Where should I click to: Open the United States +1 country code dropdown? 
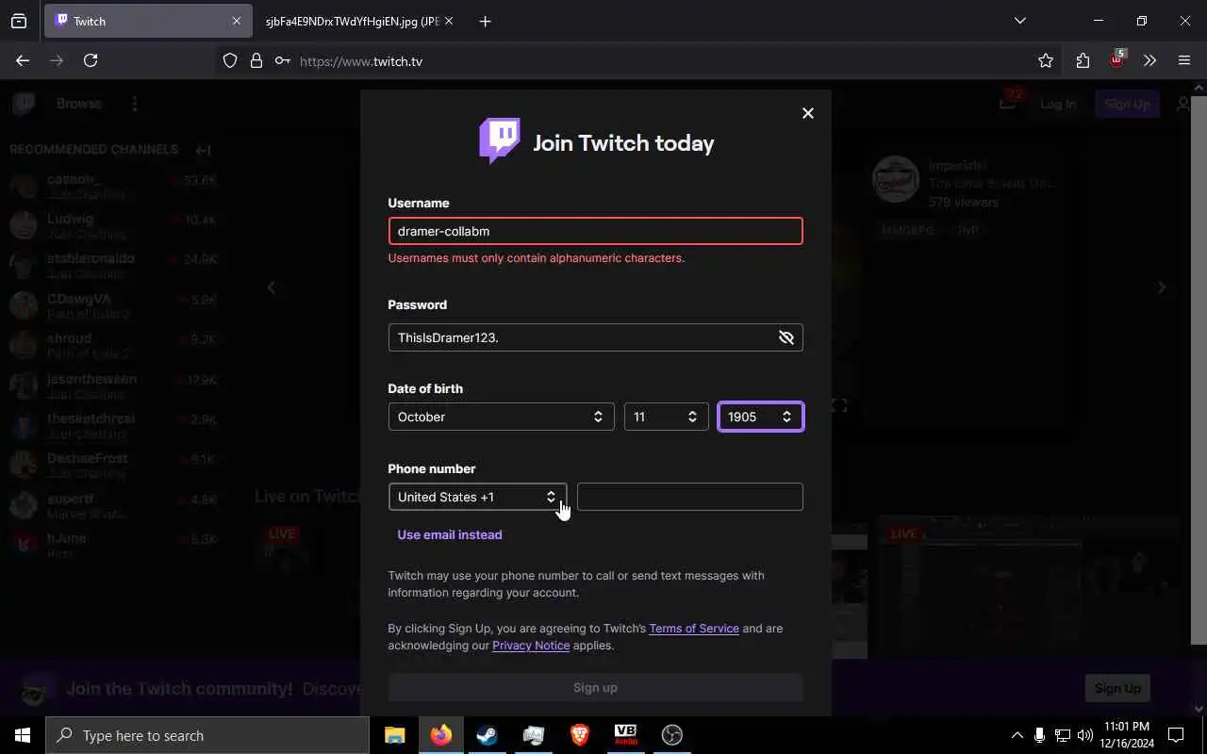(x=477, y=497)
